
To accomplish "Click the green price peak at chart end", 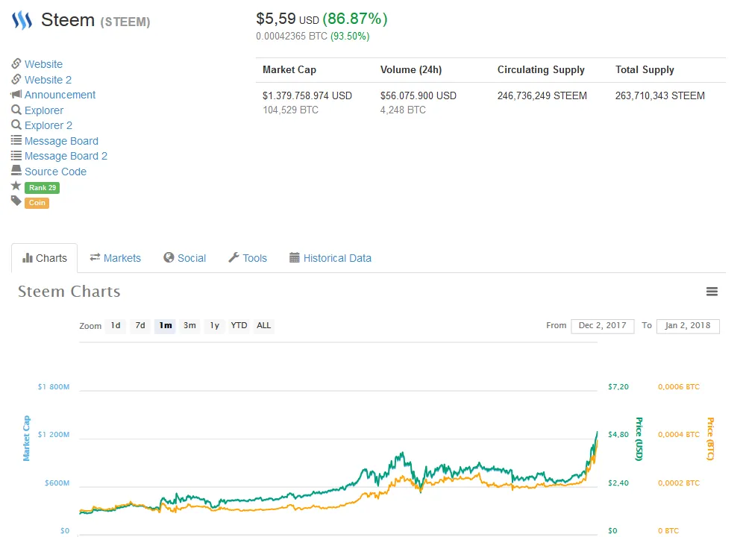I will click(597, 433).
